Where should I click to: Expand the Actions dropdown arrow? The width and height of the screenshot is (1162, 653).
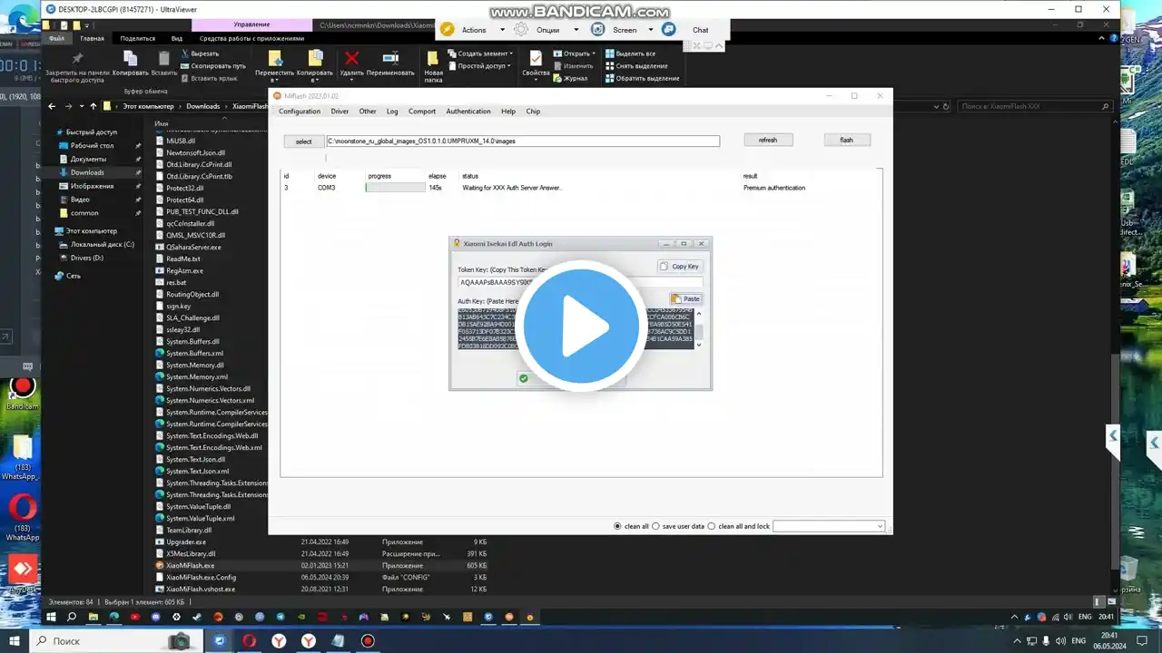(x=502, y=30)
